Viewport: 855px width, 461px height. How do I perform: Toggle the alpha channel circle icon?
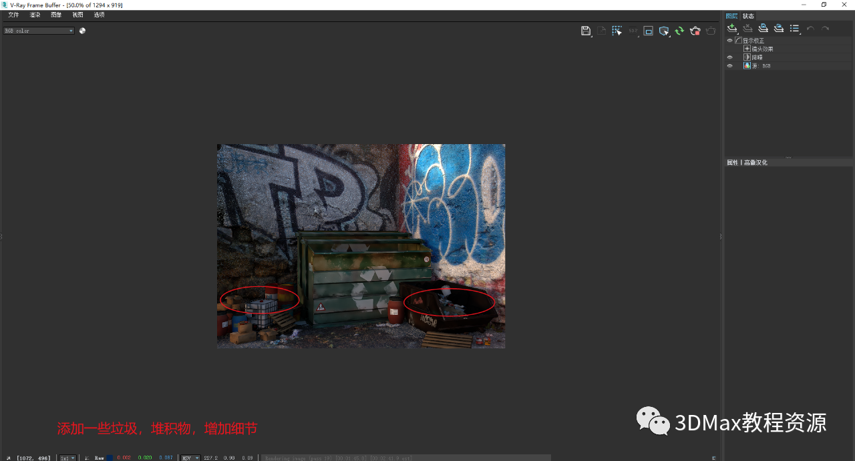point(82,31)
